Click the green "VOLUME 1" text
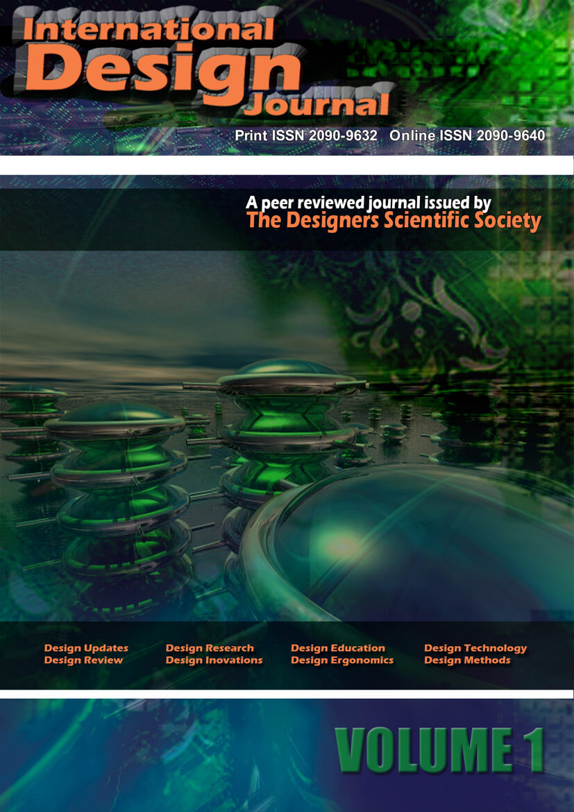 pos(439,750)
